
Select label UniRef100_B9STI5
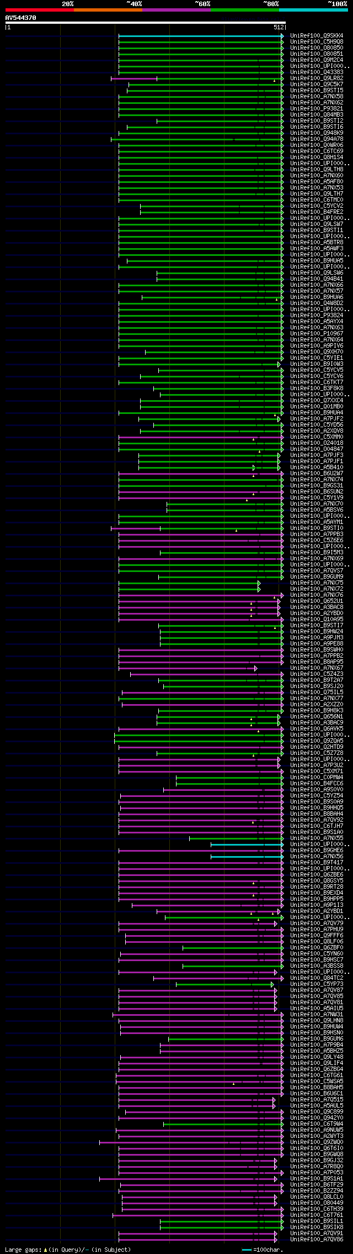coord(317,91)
